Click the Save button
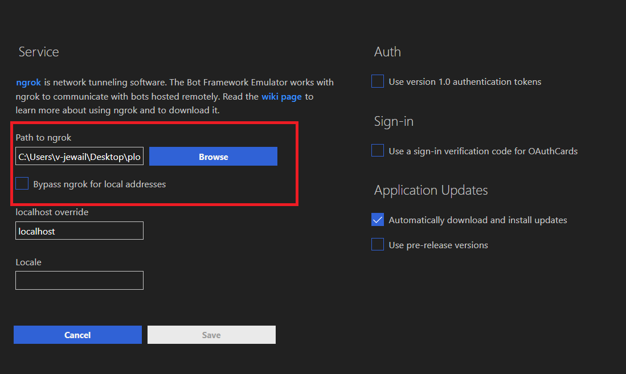The height and width of the screenshot is (374, 626). click(211, 335)
